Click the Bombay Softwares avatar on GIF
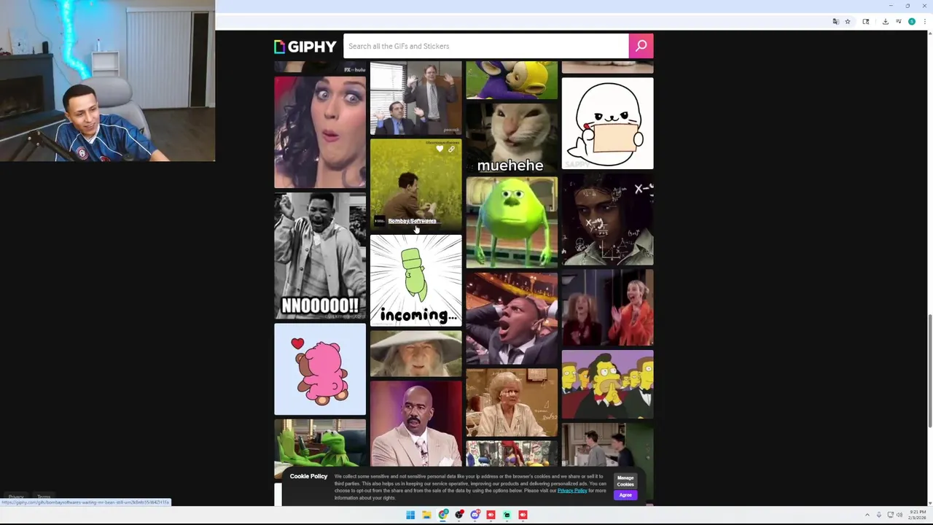The height and width of the screenshot is (525, 933). [x=380, y=221]
